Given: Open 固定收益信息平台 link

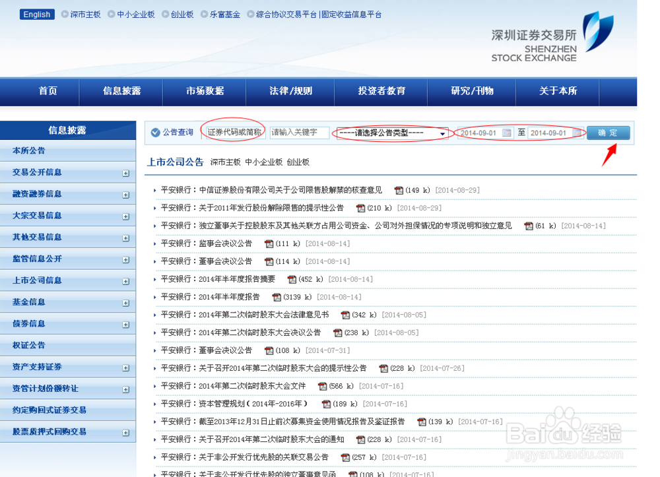Looking at the screenshot, I should pos(352,15).
